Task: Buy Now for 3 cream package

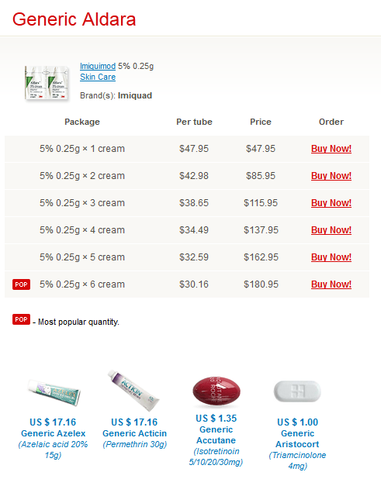Action: [331, 203]
